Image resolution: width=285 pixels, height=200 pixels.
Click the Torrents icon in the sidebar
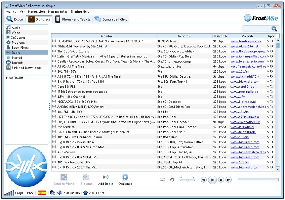click(8, 63)
